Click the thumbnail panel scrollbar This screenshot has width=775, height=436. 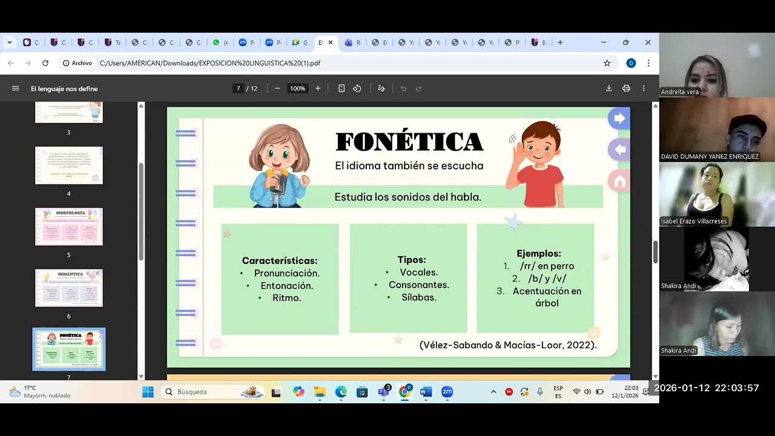pyautogui.click(x=141, y=212)
